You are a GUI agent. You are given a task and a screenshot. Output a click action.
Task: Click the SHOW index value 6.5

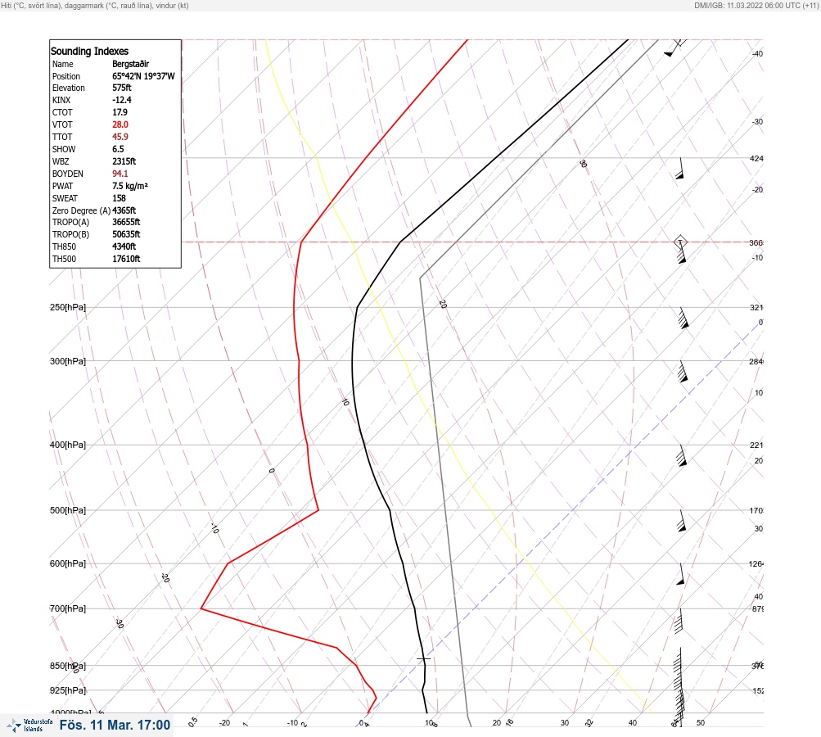tap(119, 149)
